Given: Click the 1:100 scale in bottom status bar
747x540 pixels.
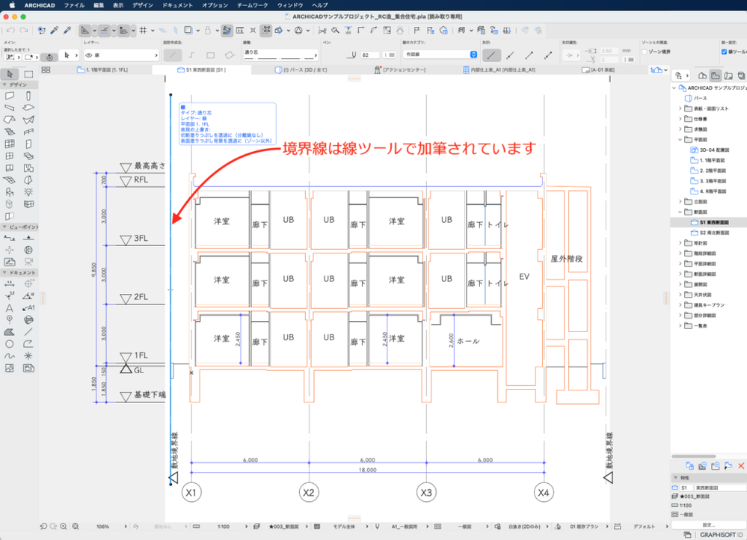Looking at the screenshot, I should (x=224, y=527).
